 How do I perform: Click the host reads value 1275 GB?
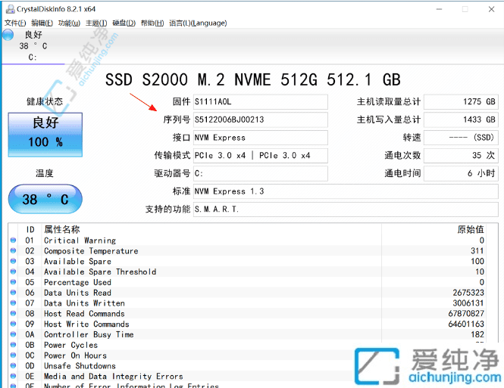pos(461,102)
